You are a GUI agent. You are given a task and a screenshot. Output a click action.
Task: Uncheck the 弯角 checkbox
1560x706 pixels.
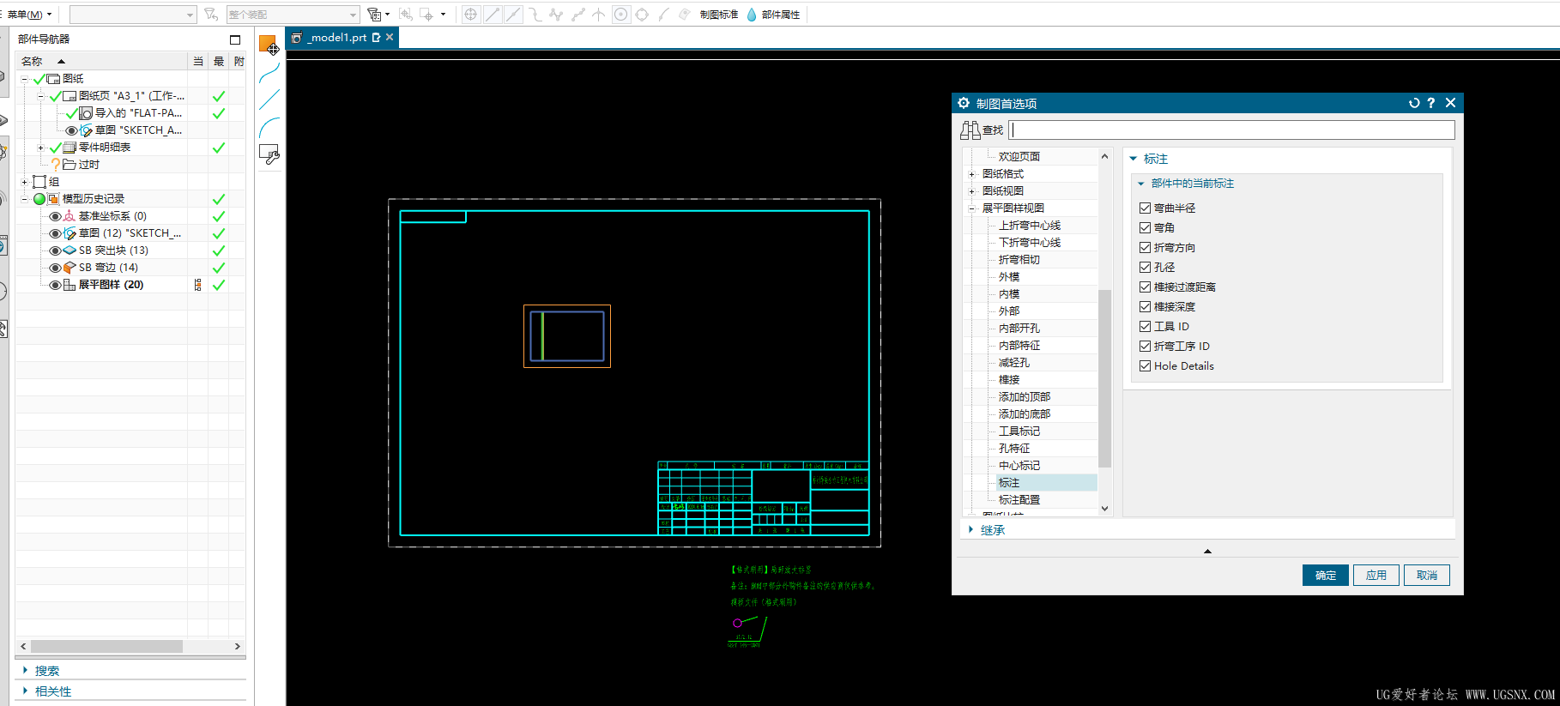[x=1145, y=228]
